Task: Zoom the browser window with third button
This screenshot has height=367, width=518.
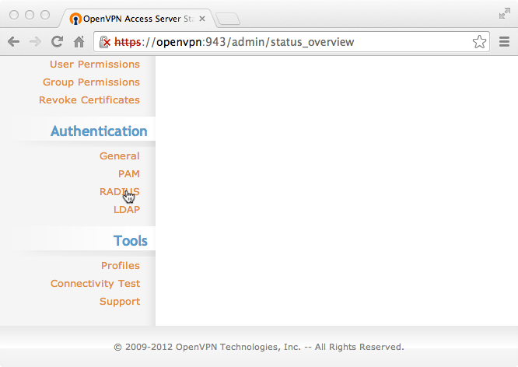Action: point(45,15)
